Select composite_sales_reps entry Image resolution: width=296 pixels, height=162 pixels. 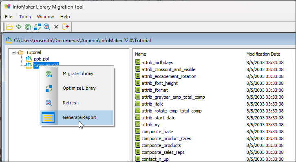163,152
